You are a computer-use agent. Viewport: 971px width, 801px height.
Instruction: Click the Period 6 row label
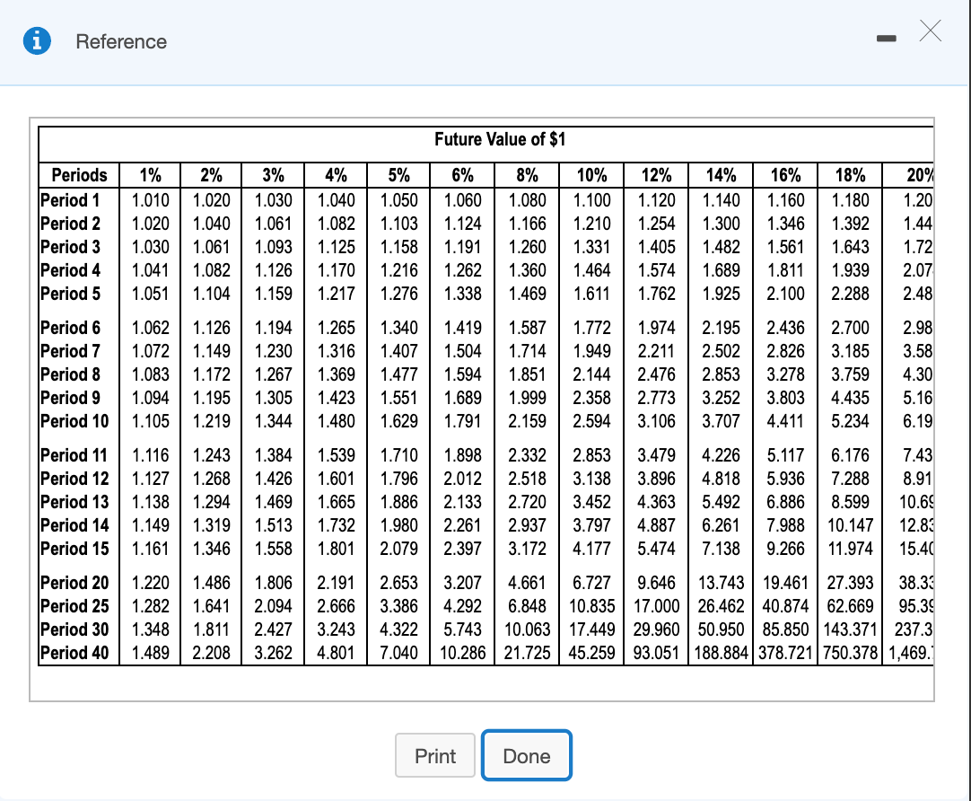70,328
